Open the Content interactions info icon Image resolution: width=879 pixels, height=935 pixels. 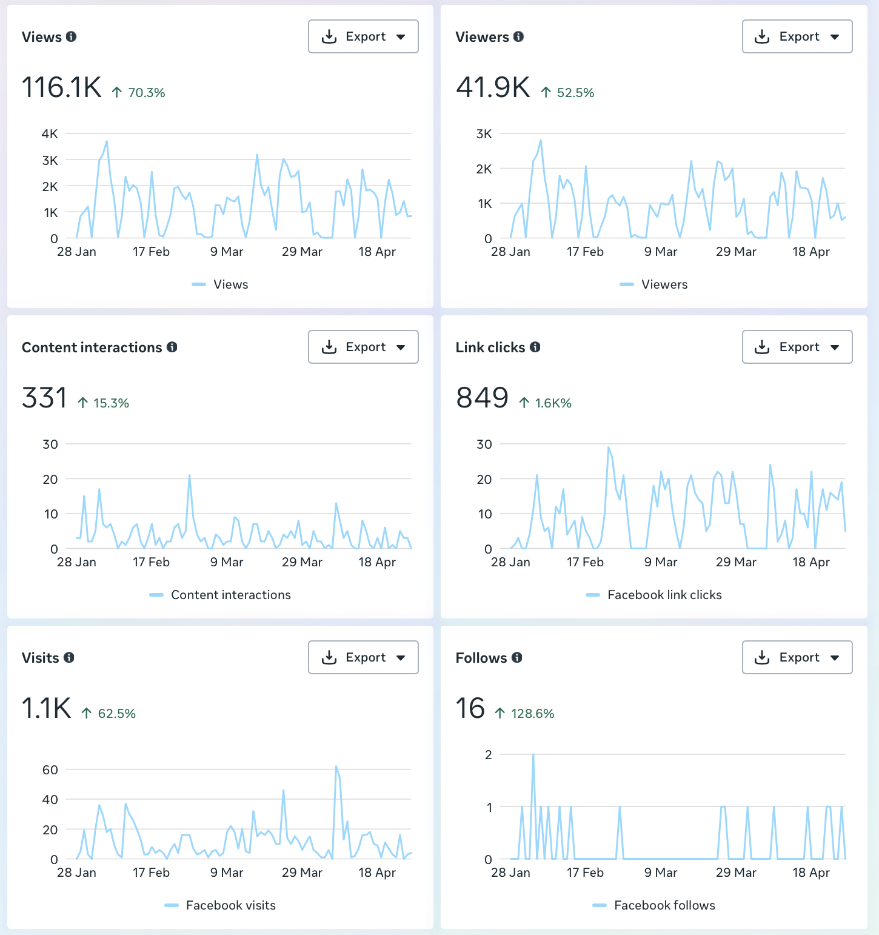coord(172,347)
